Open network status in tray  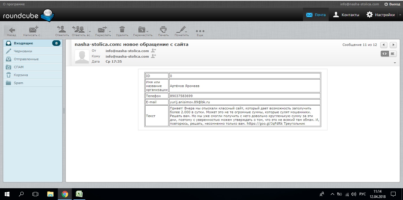(347, 194)
